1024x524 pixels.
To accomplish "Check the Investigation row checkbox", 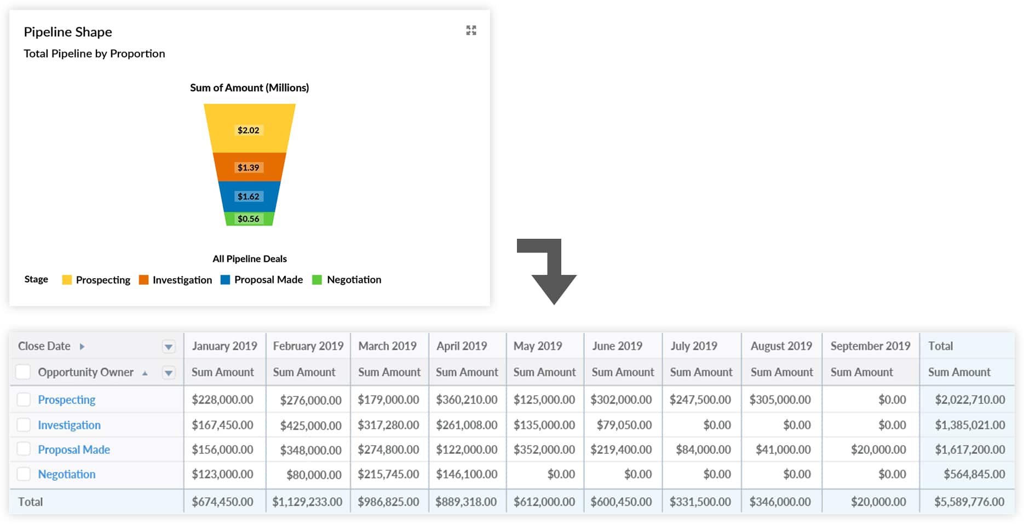I will 24,425.
